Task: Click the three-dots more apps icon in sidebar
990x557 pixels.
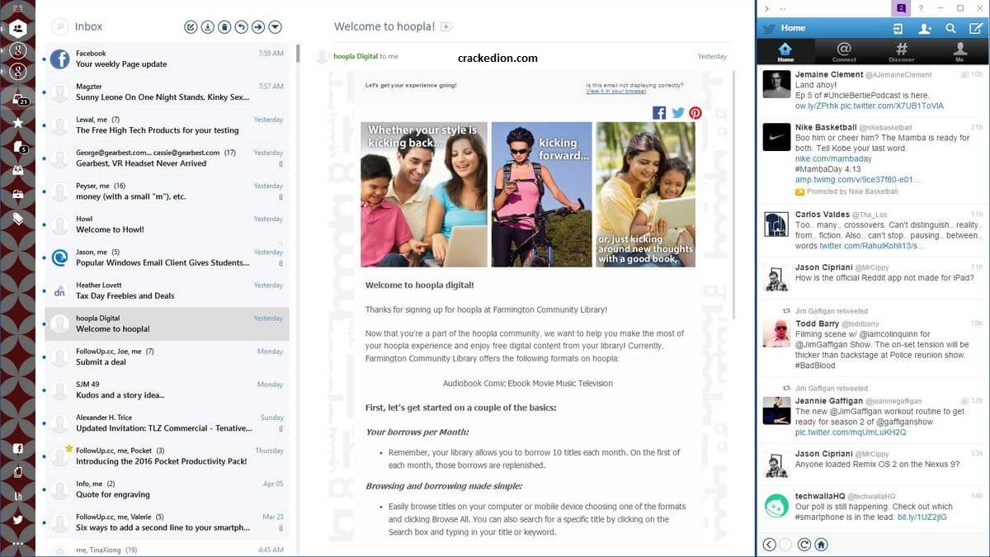Action: tap(18, 543)
